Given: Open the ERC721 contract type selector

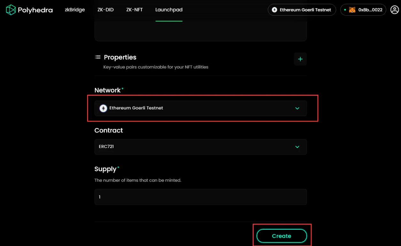Looking at the screenshot, I should 200,147.
